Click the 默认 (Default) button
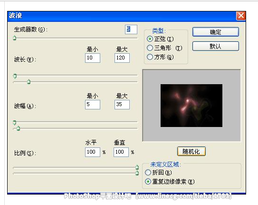The height and width of the screenshot is (205, 258). (215, 46)
